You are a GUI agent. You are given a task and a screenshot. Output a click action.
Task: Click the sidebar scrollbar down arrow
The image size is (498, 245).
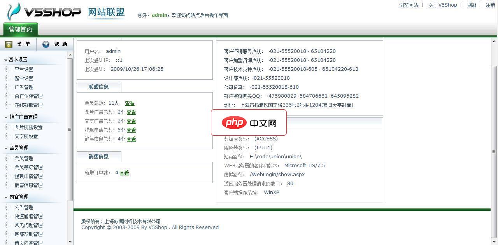coord(70,242)
